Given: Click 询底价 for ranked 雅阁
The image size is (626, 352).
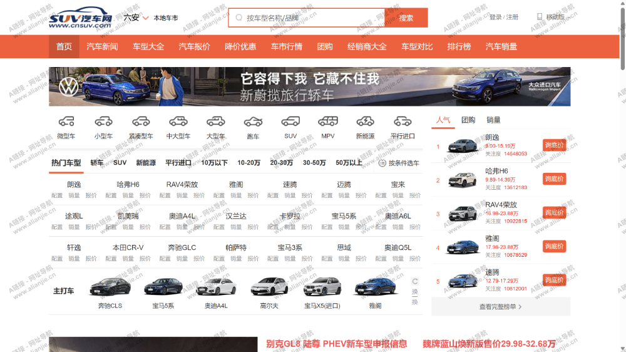Looking at the screenshot, I should click(x=554, y=246).
